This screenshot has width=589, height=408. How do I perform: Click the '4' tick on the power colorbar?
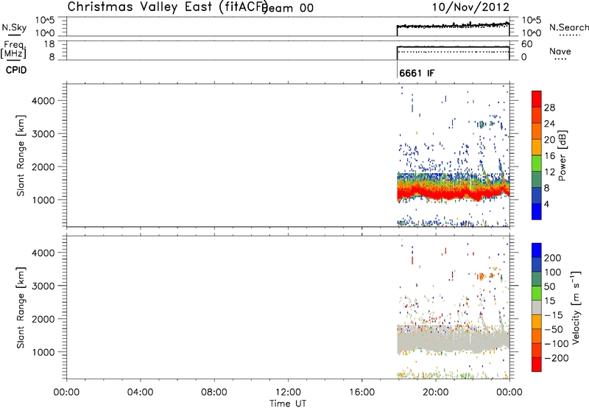pos(547,204)
